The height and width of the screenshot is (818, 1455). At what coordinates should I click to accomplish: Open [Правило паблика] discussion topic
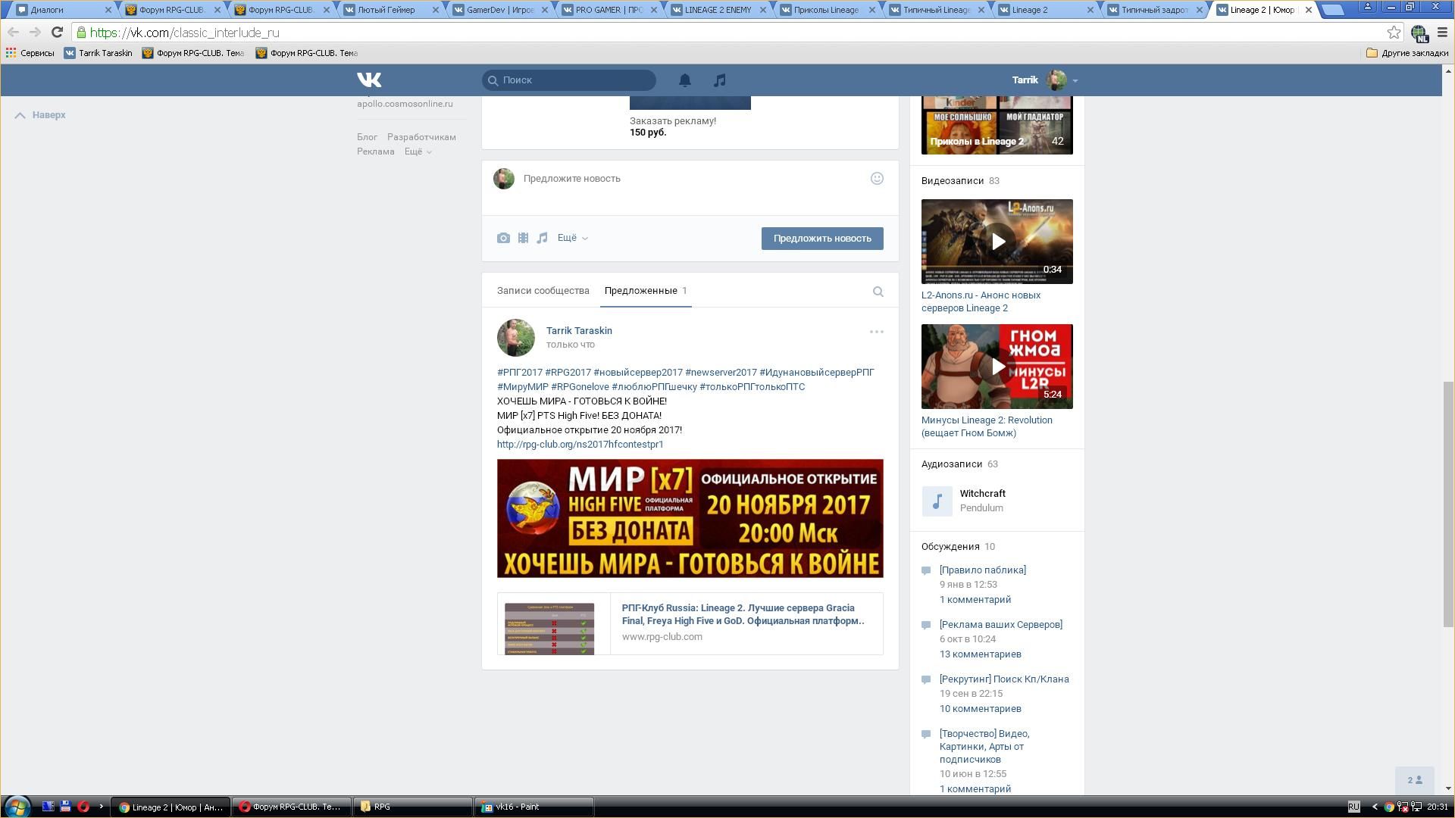coord(982,570)
